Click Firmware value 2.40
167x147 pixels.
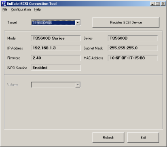click(56, 58)
